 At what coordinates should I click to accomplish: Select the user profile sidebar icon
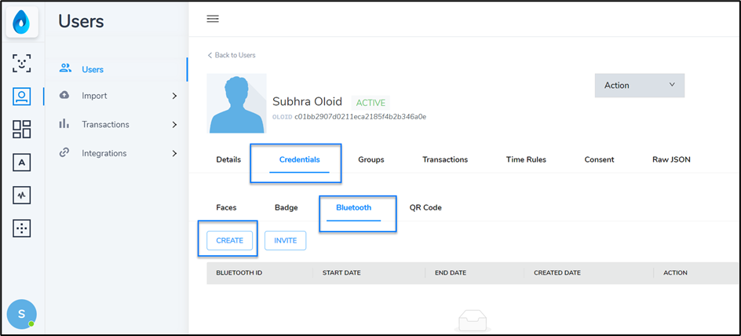click(22, 97)
